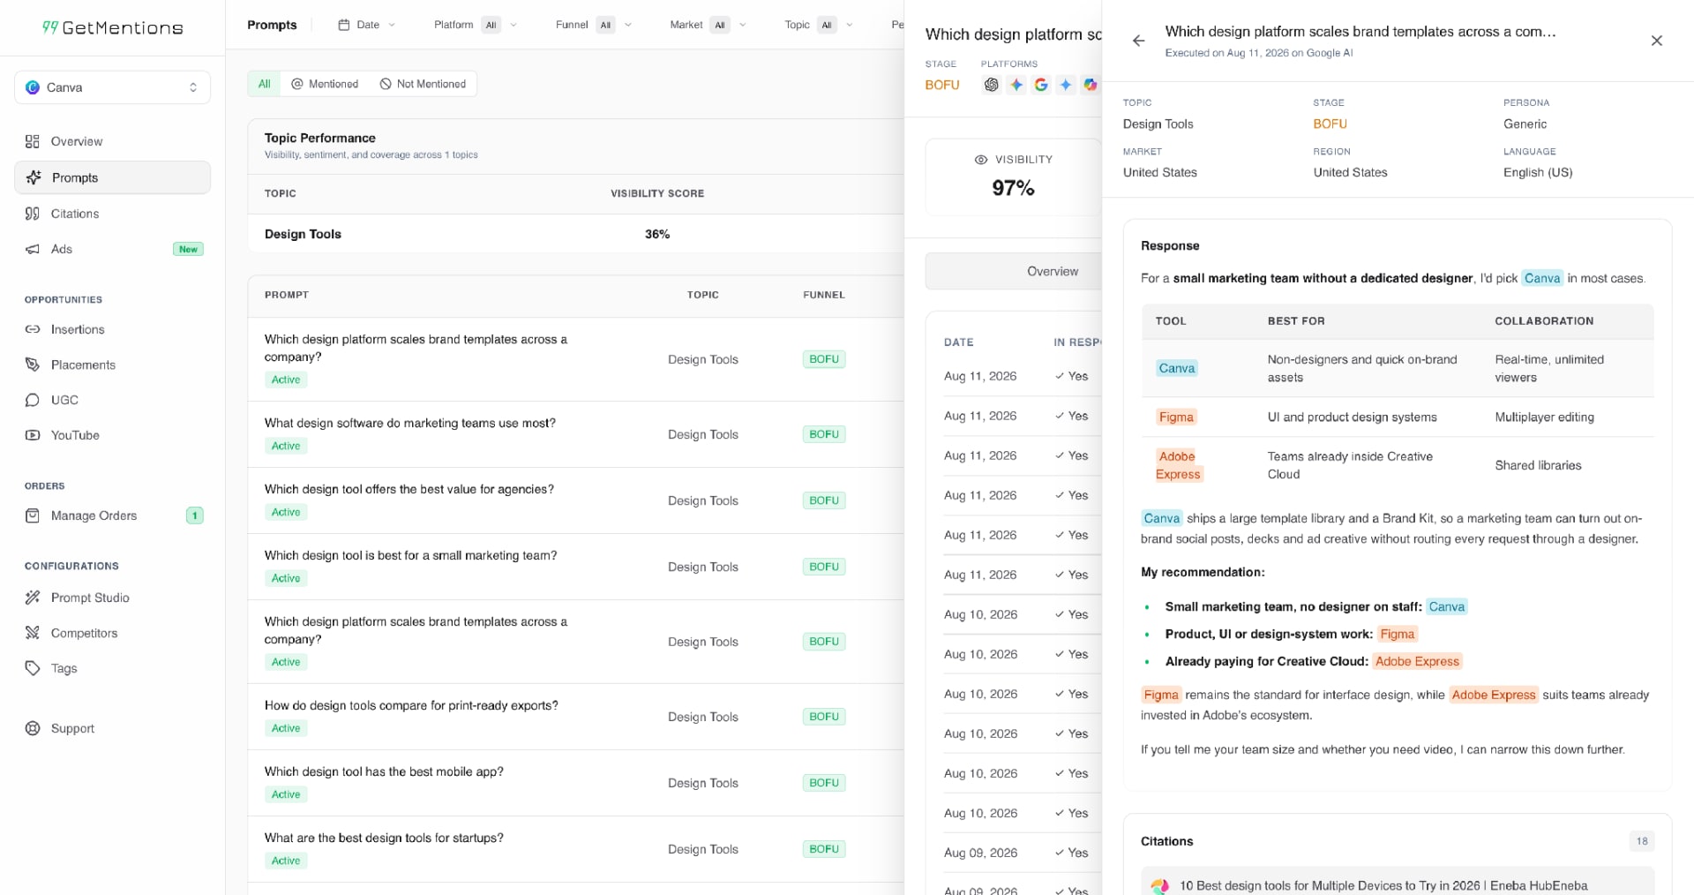Click the Manage Orders clipboard icon
1694x895 pixels.
click(33, 515)
